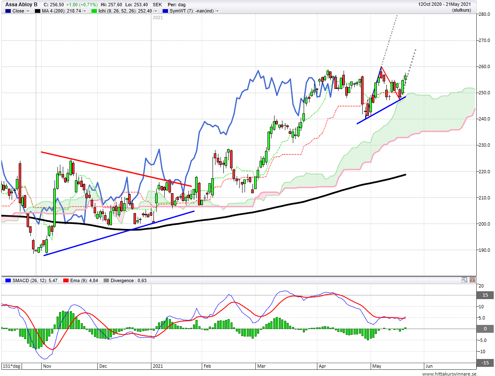Click the 200.0 price axis label
Screen dimensions: 495x376
[484, 224]
